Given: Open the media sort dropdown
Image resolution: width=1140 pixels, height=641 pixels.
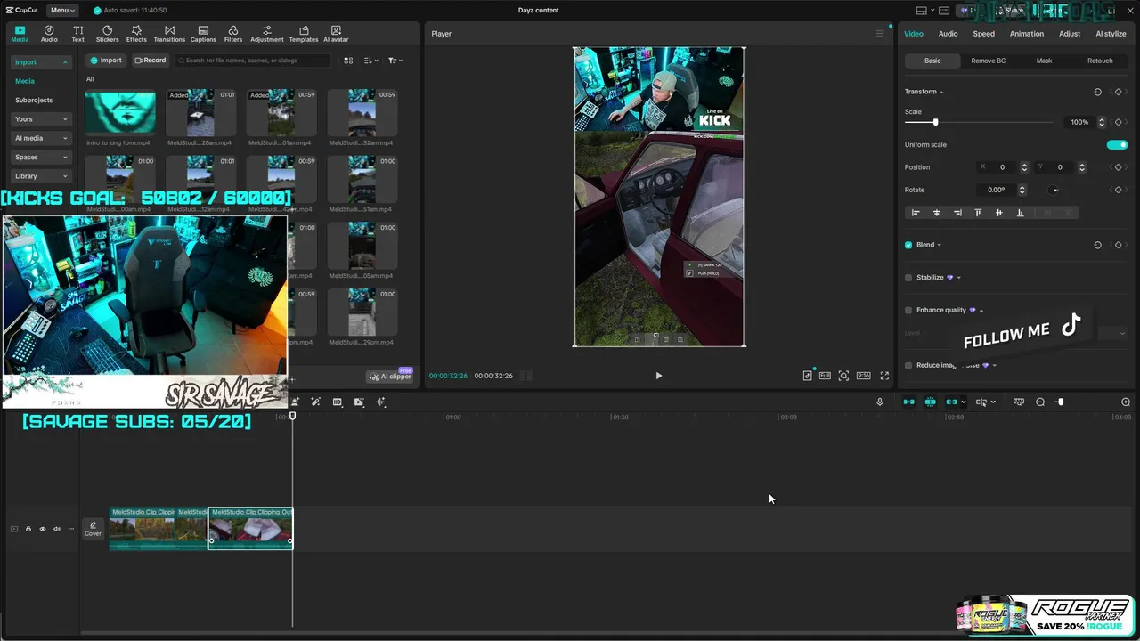Looking at the screenshot, I should point(371,61).
